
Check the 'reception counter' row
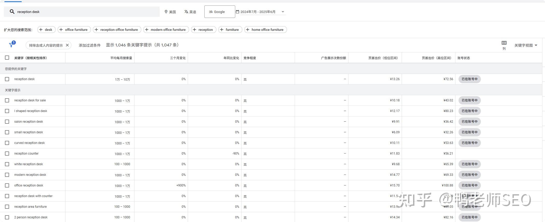pyautogui.click(x=7, y=154)
